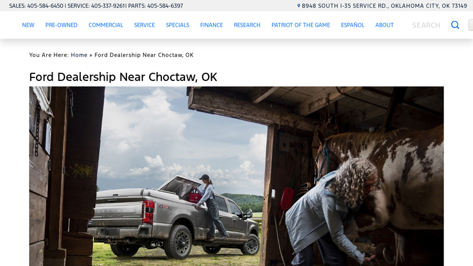Viewport: 473px width, 266px height.
Task: Select the FINANCE navigation item
Action: click(212, 25)
